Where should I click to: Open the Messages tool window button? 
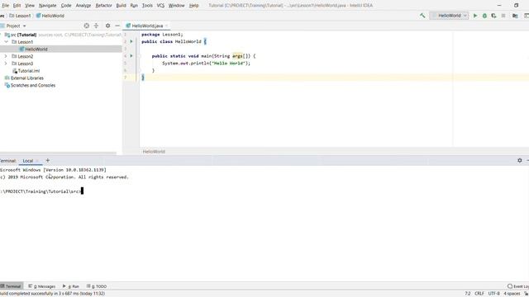42,286
